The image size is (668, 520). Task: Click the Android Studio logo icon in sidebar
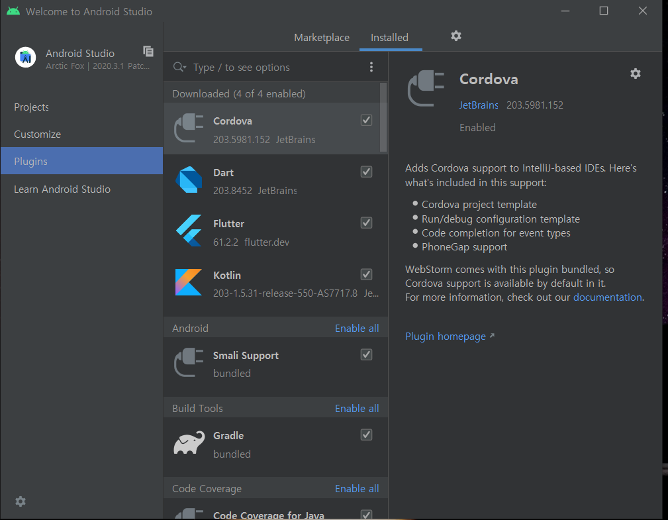click(x=26, y=57)
